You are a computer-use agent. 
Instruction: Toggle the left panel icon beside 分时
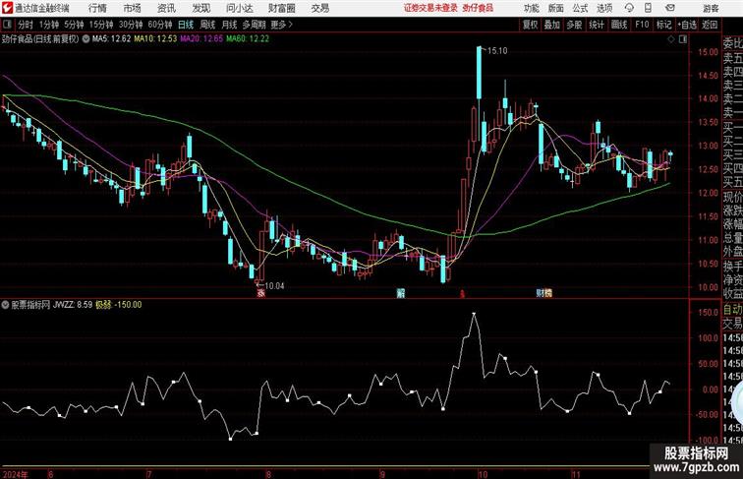(7, 25)
